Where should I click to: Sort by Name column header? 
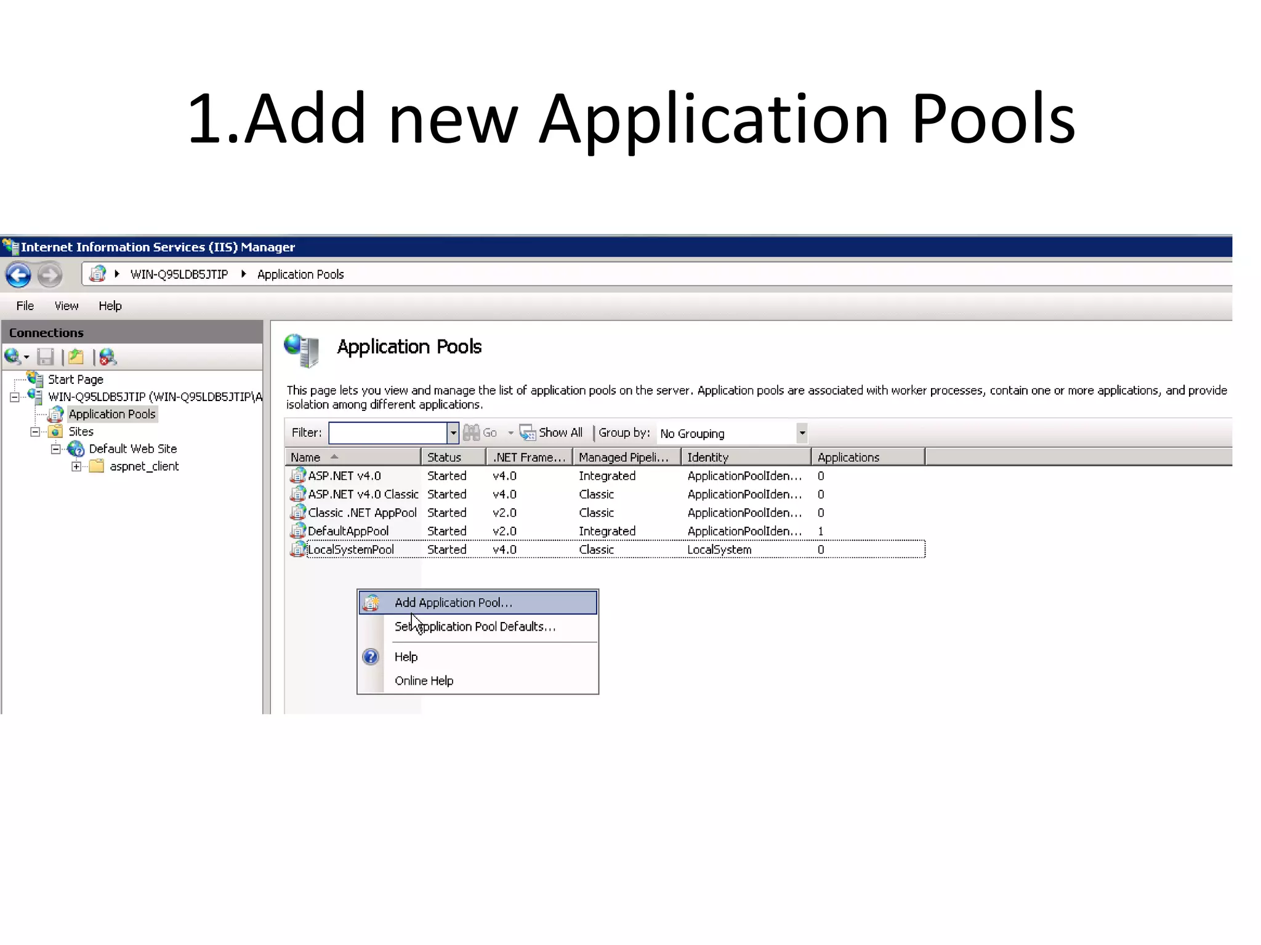305,457
